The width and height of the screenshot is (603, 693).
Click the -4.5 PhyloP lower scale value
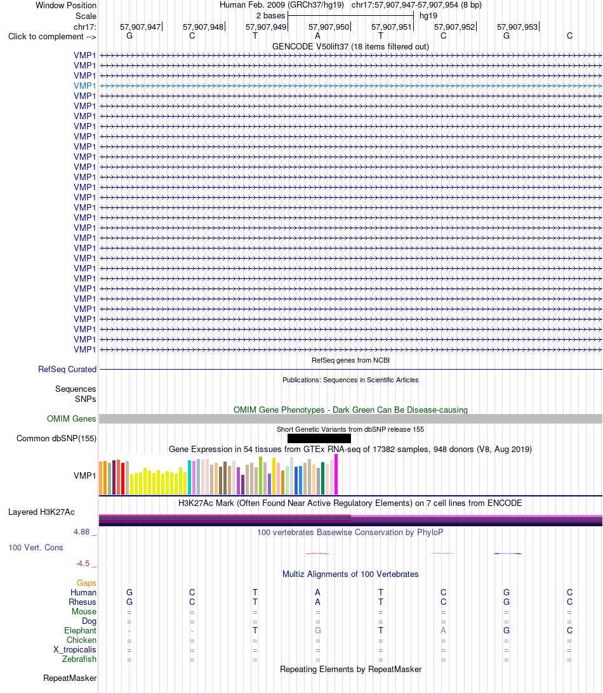tap(83, 564)
